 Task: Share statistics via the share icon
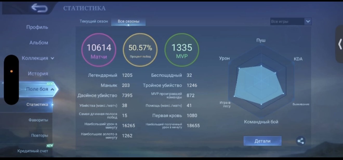[x=300, y=141]
